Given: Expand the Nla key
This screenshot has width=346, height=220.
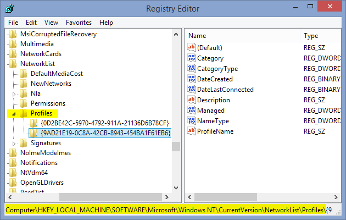Looking at the screenshot, I should [x=14, y=94].
